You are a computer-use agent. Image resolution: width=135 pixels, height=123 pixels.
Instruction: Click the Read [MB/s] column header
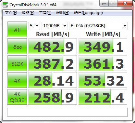coord(53,34)
